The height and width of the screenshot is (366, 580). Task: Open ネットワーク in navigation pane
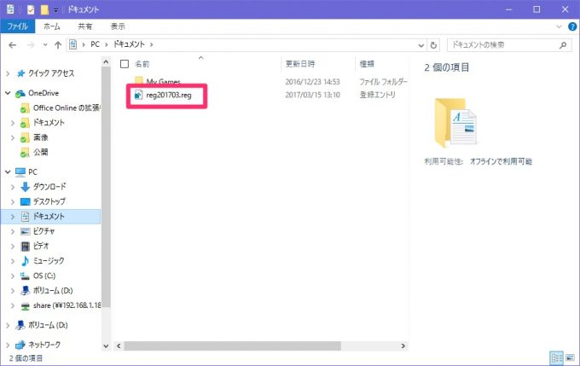click(44, 345)
